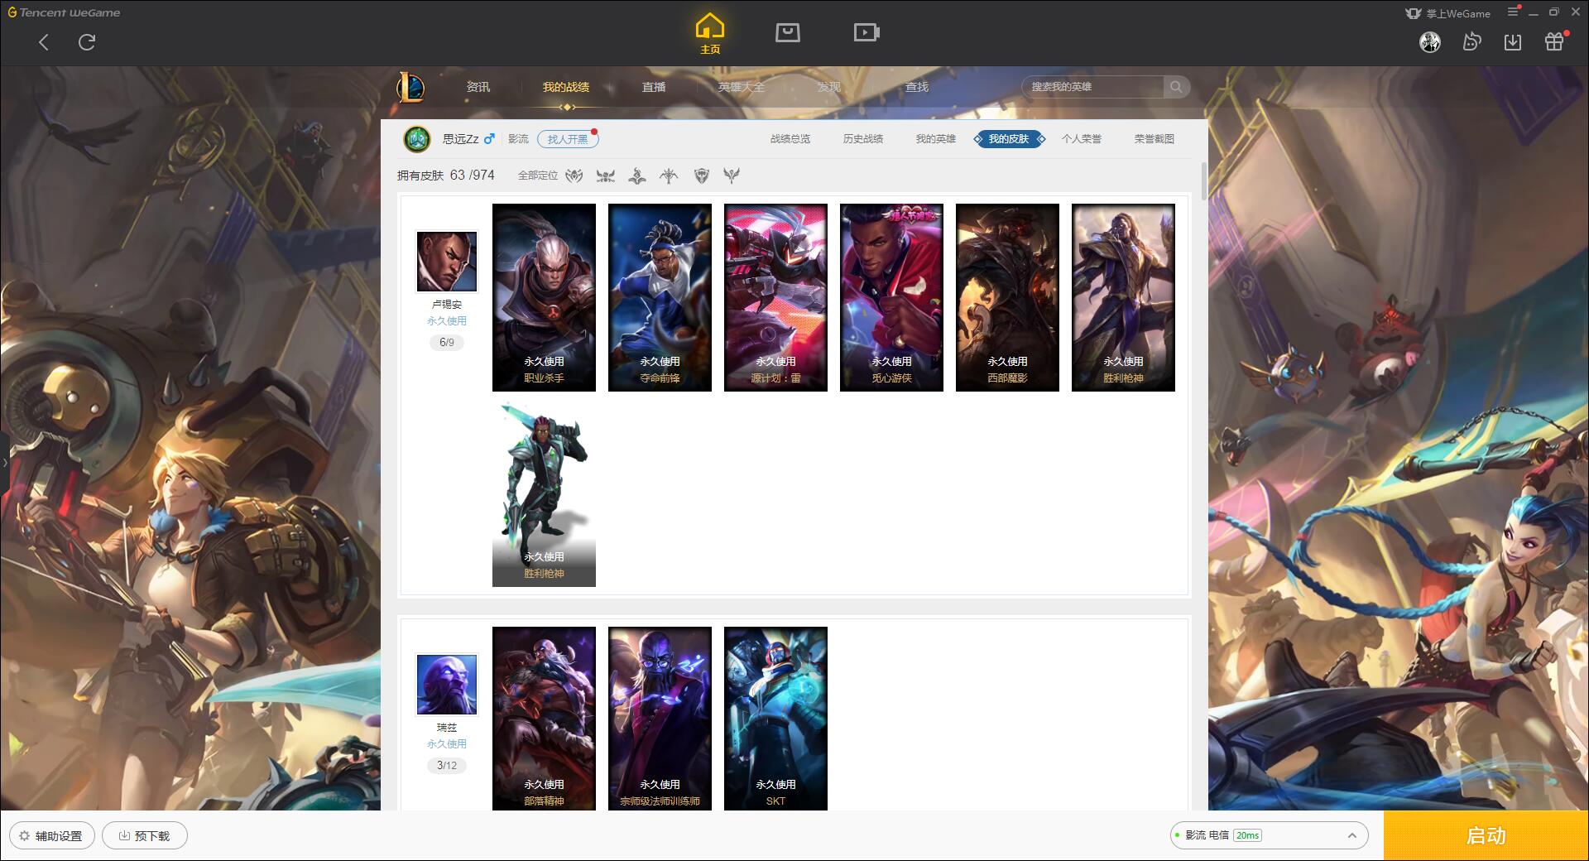Click the back arrow in the top bar

pos(44,42)
